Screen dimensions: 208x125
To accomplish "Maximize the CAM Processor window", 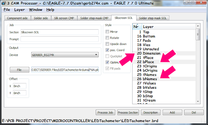I will (x=193, y=2).
